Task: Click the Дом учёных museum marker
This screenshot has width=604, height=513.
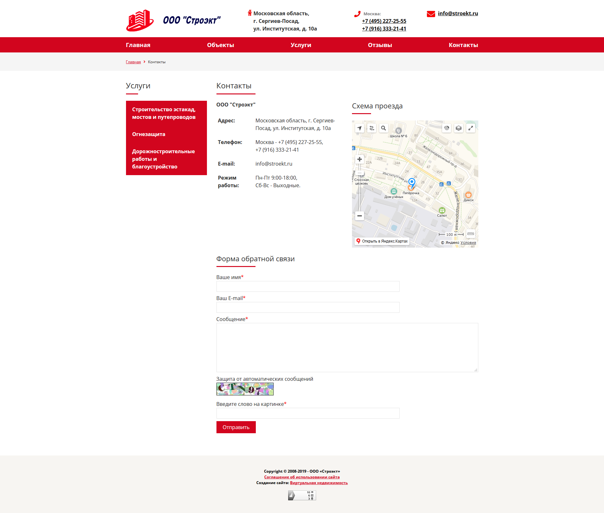Action: click(394, 191)
